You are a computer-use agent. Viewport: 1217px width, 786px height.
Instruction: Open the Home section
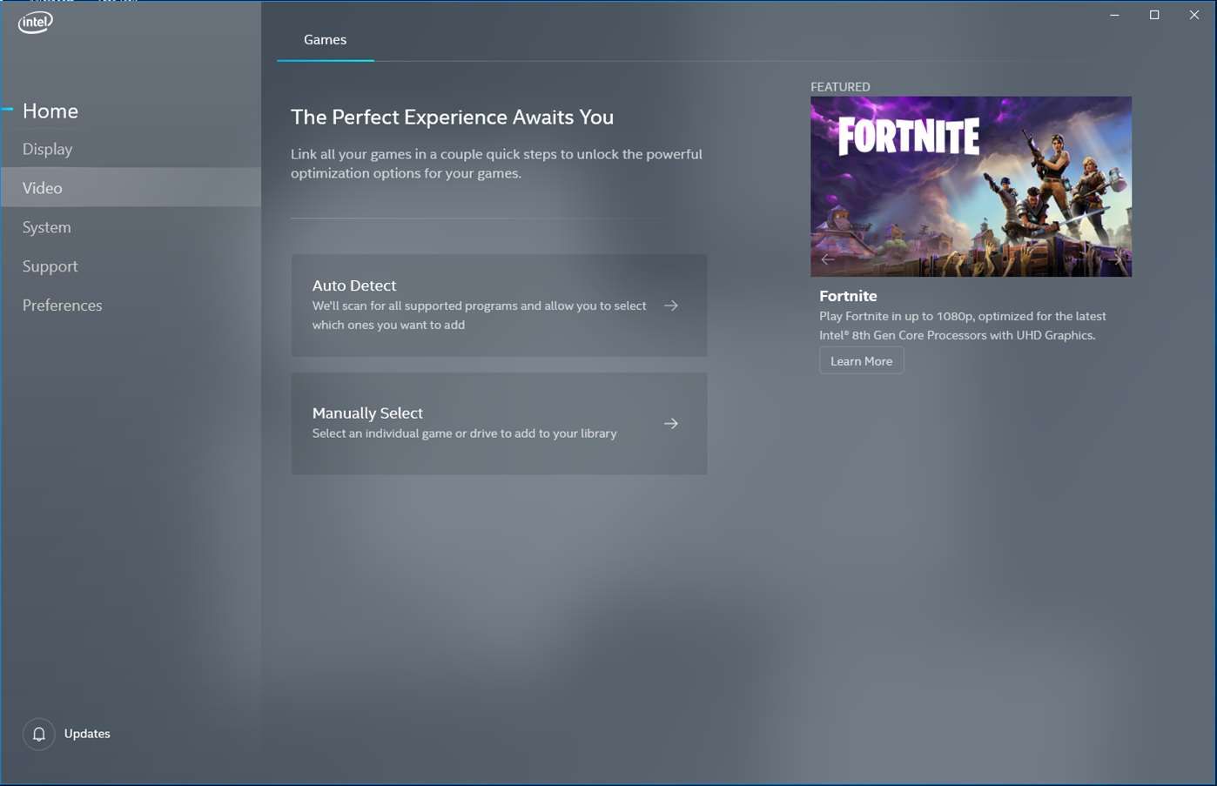[x=50, y=111]
